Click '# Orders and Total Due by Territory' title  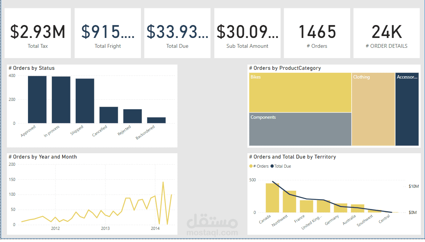(292, 157)
